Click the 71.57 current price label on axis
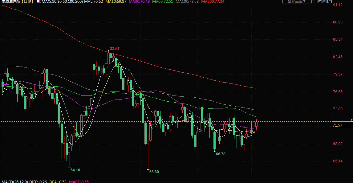The width and height of the screenshot is (353, 183). (x=338, y=125)
